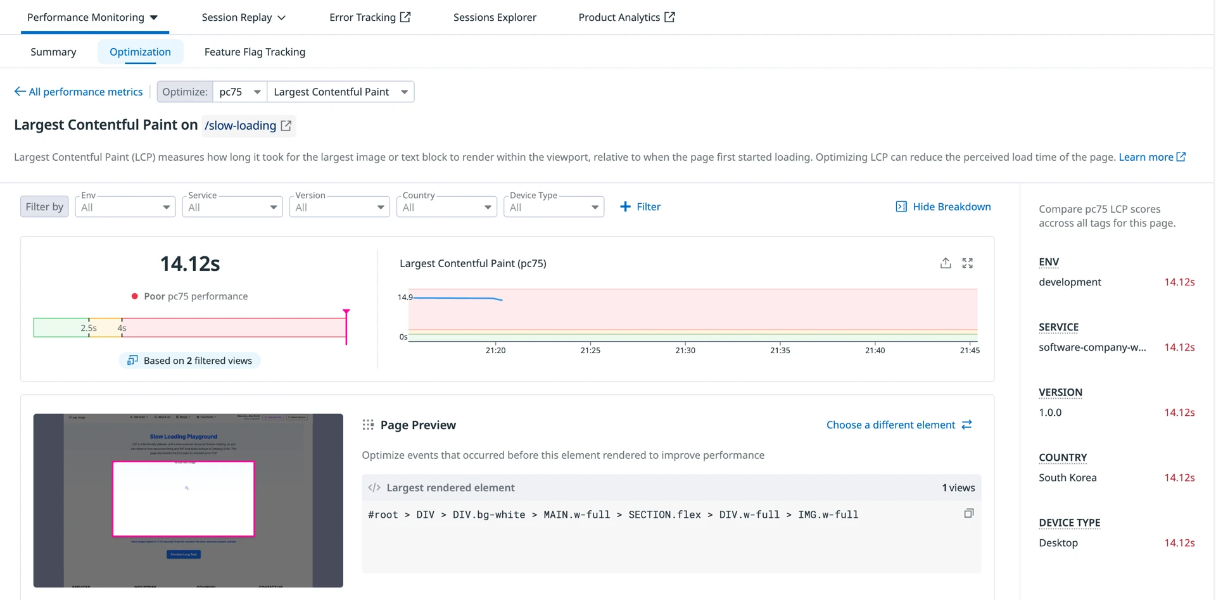Click the export icon on LCP chart
This screenshot has width=1216, height=600.
point(945,263)
